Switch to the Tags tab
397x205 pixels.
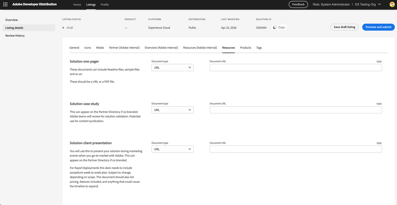259,48
